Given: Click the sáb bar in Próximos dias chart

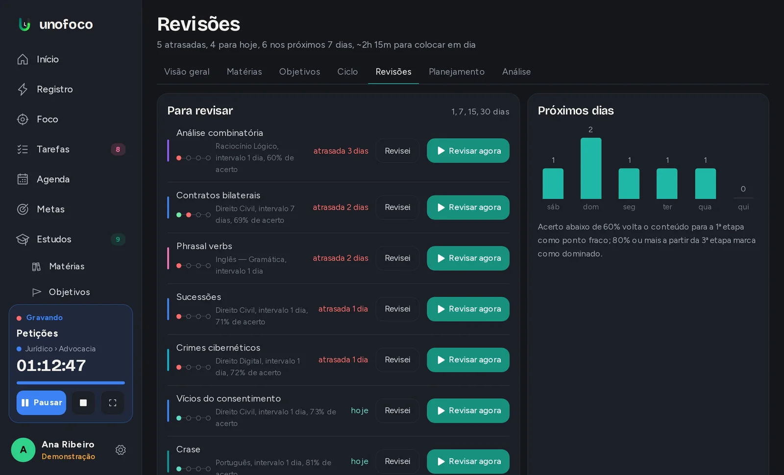Looking at the screenshot, I should (x=553, y=184).
